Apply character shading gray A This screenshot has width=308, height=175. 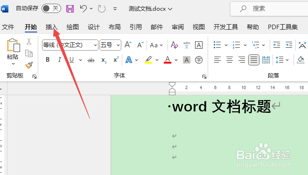coord(187,60)
